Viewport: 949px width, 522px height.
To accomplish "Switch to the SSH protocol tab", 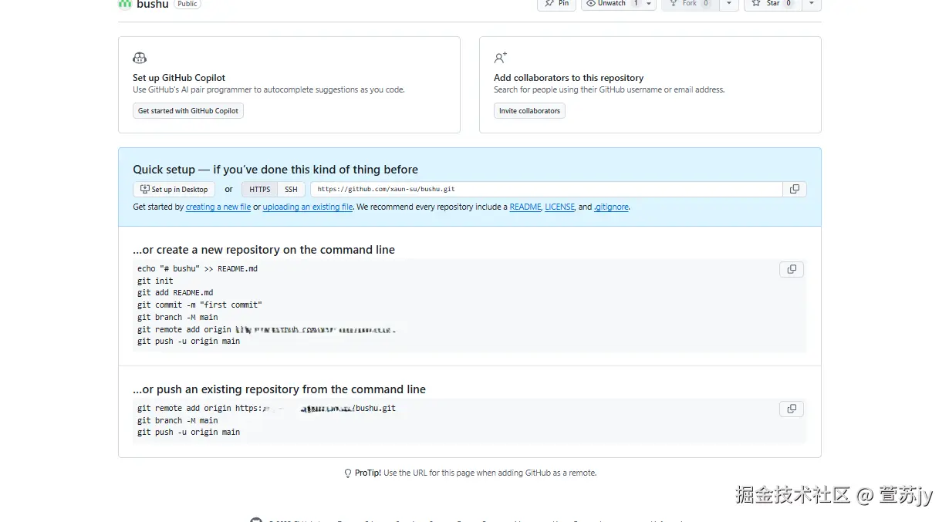I will pyautogui.click(x=291, y=190).
